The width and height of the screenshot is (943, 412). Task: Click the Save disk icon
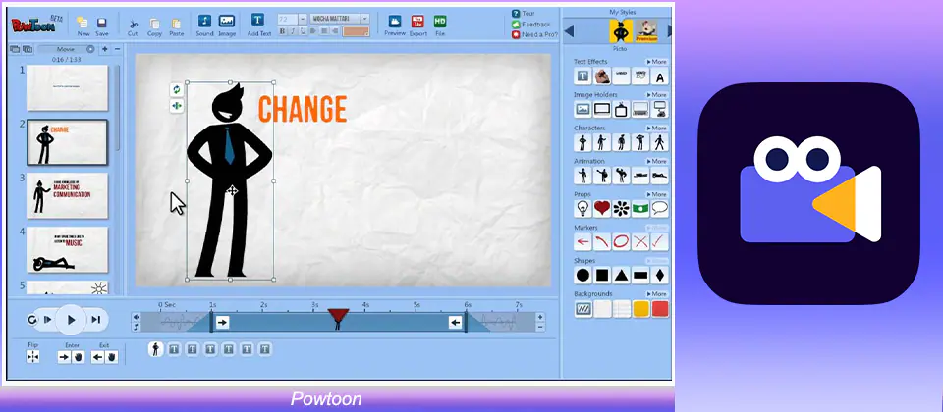(x=101, y=24)
